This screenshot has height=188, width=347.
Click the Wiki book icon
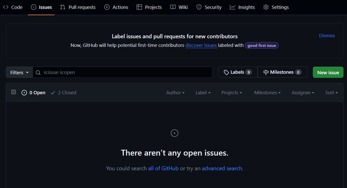click(x=173, y=7)
